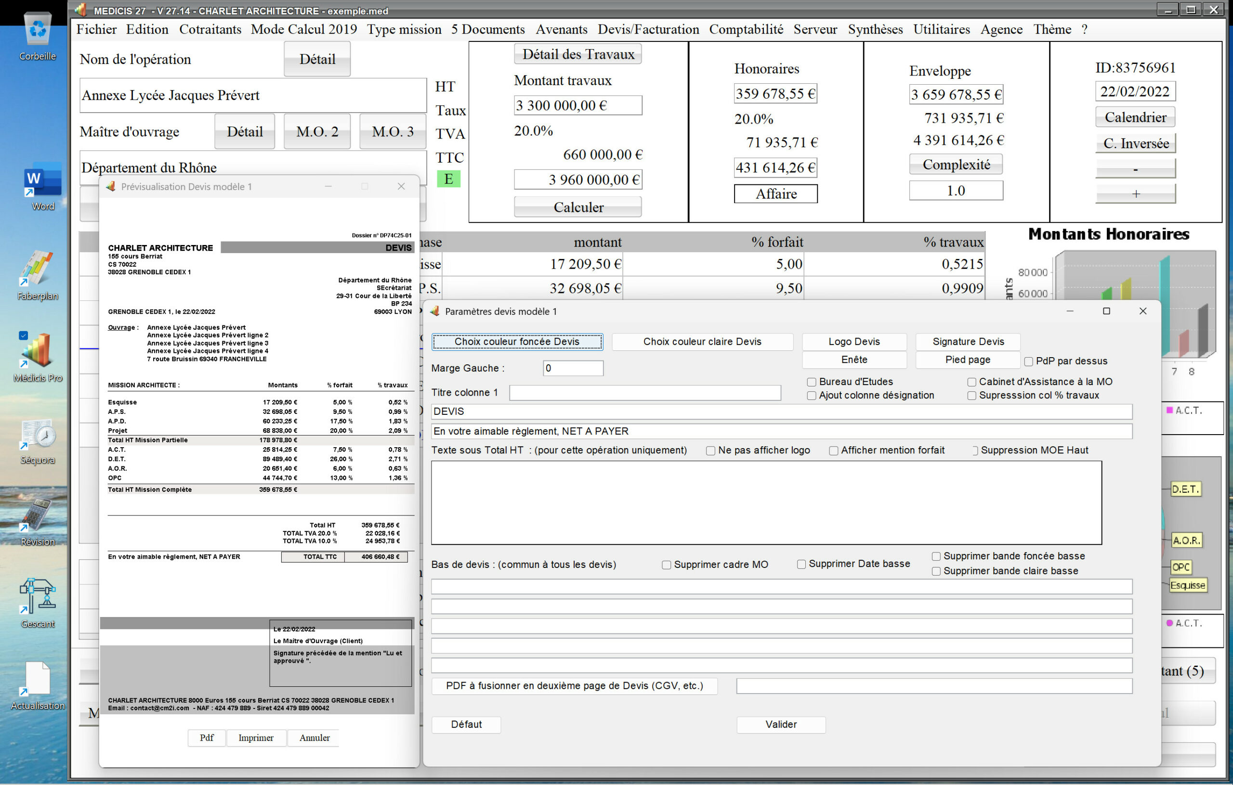
Task: Open the Devis/Facturation menu
Action: coord(648,29)
